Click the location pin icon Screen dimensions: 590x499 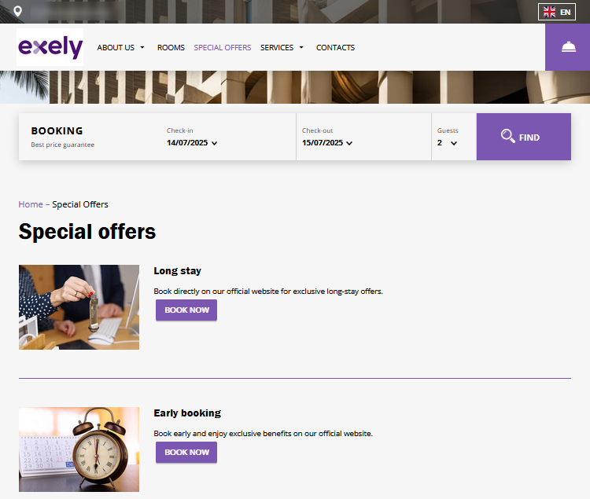(17, 12)
